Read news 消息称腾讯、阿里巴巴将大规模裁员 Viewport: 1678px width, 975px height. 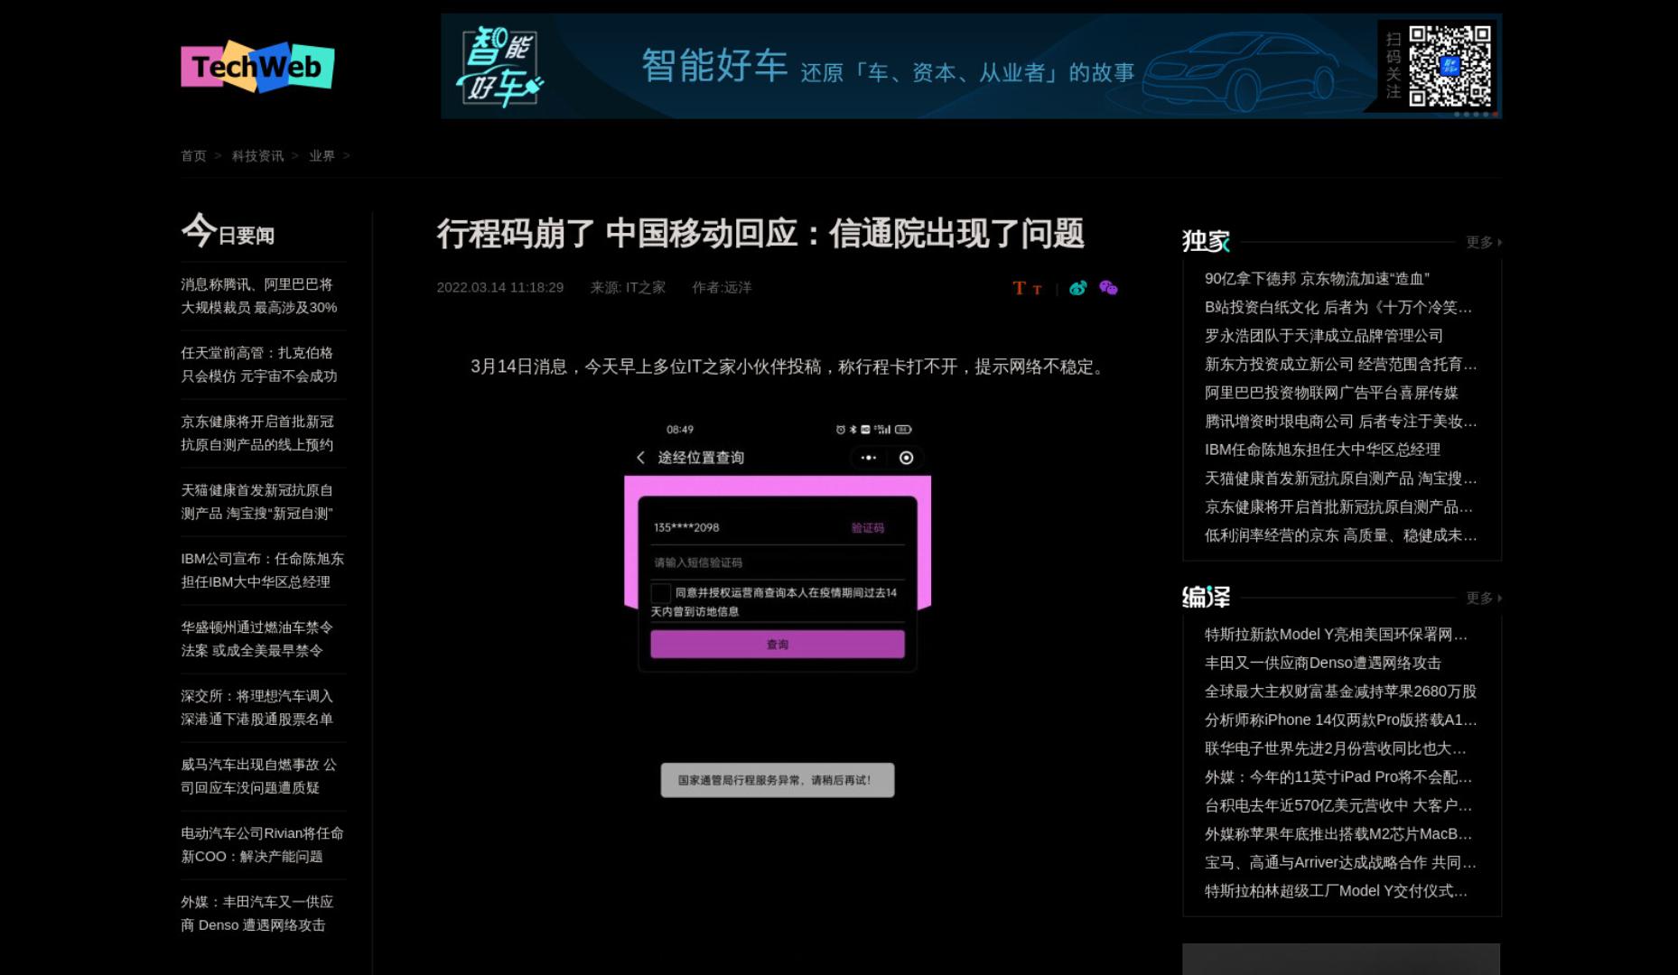pos(259,295)
